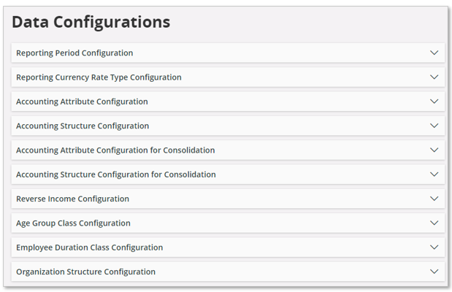The image size is (452, 292).
Task: Click Accounting Attribute Configuration for Consolidation label
Action: [115, 150]
